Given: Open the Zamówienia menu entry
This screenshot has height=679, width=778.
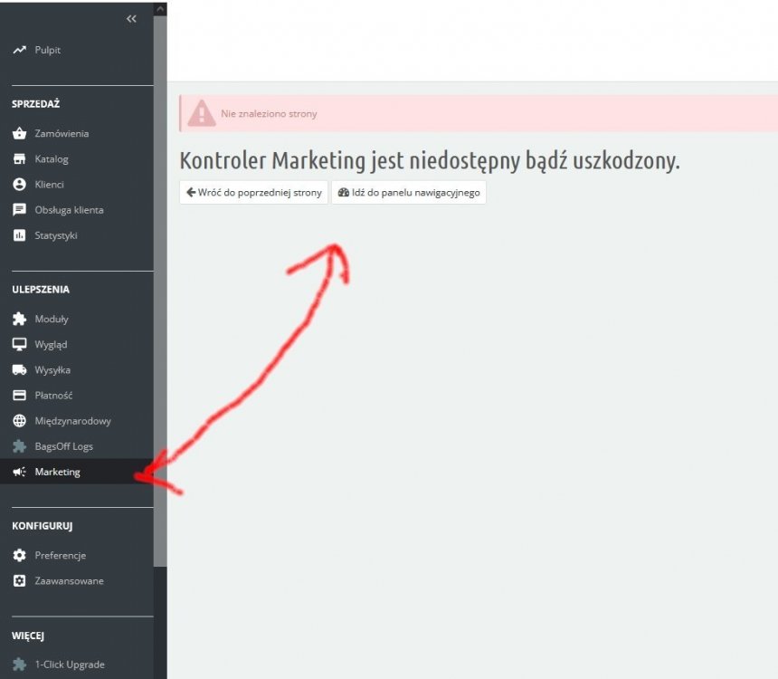Looking at the screenshot, I should point(62,133).
